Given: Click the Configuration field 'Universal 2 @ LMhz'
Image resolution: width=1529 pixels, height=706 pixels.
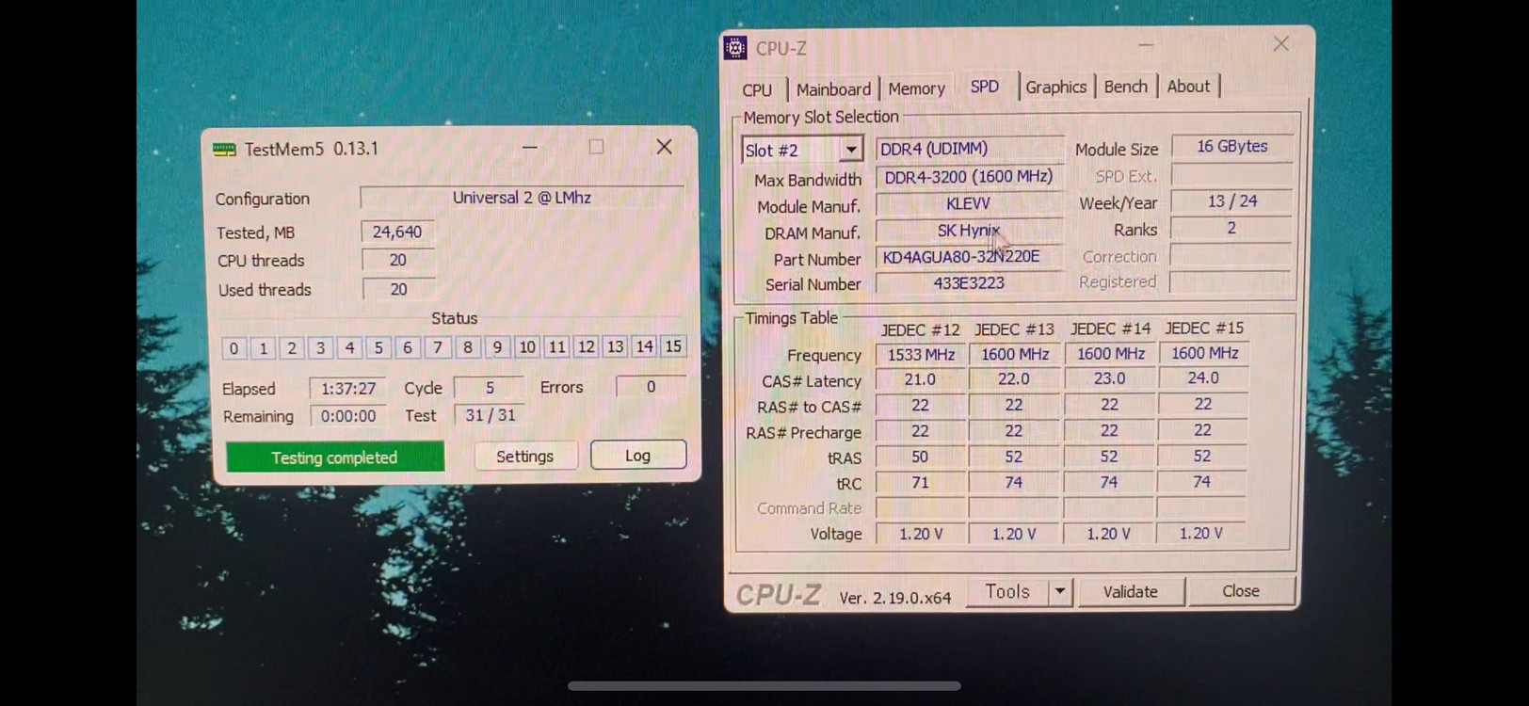Looking at the screenshot, I should (x=522, y=198).
